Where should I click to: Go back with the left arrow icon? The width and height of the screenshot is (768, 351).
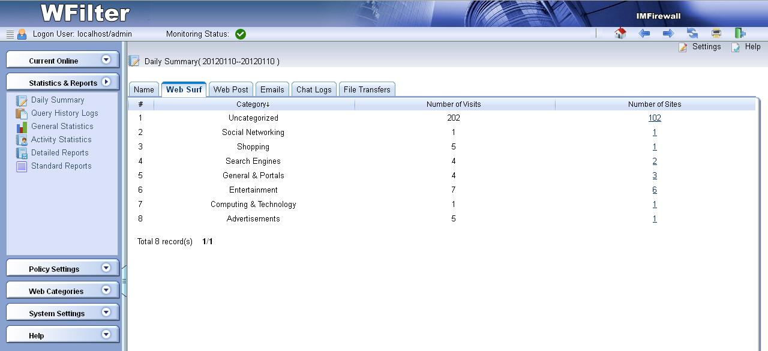coord(644,34)
